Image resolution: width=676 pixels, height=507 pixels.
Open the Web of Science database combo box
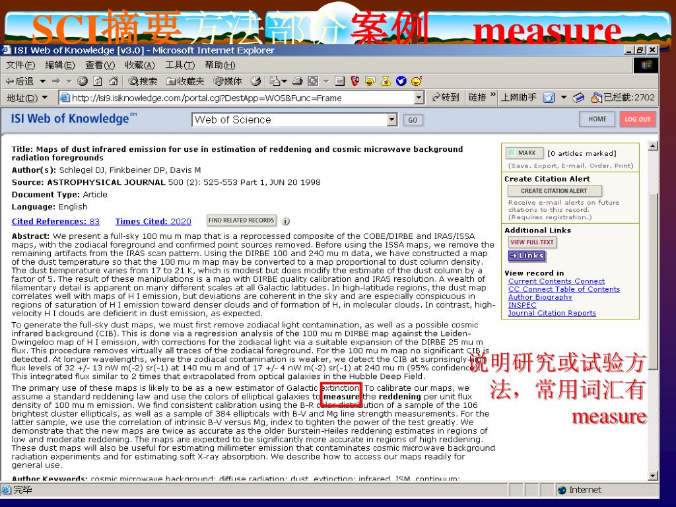[294, 119]
